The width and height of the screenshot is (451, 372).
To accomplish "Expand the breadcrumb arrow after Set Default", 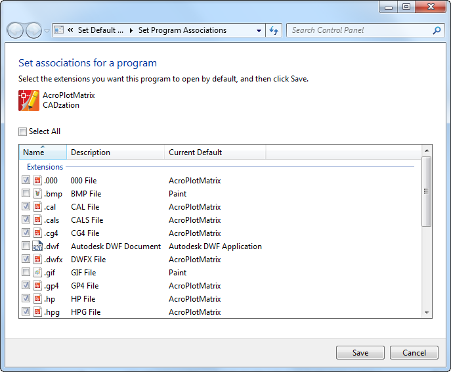I will (131, 30).
